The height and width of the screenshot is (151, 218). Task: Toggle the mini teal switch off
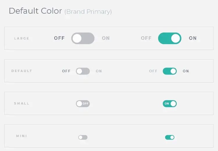click(169, 137)
